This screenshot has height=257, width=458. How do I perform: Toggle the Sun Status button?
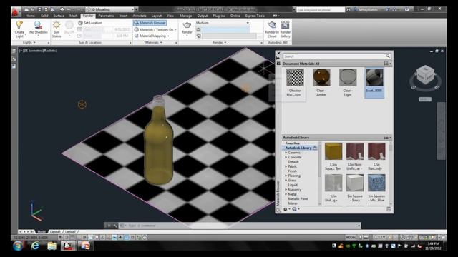point(57,29)
